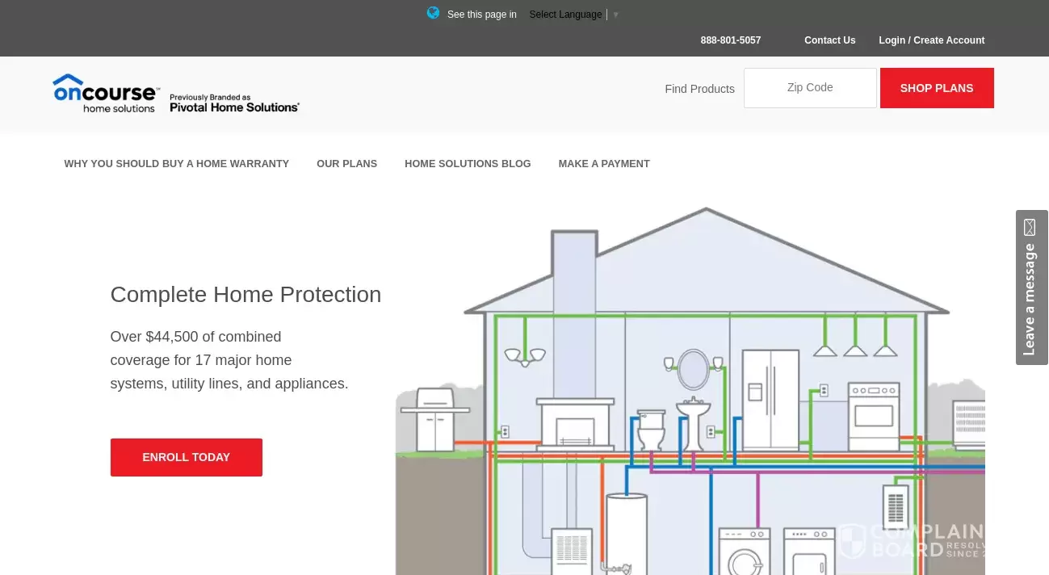
Task: Open the Contact Us link
Action: 830,40
